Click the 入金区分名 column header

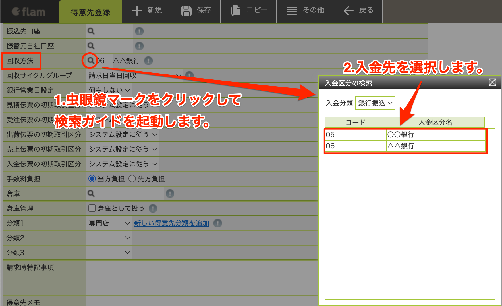(x=435, y=122)
